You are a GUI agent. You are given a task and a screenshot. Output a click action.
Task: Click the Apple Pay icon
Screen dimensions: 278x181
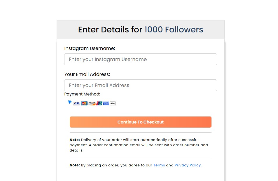point(113,103)
